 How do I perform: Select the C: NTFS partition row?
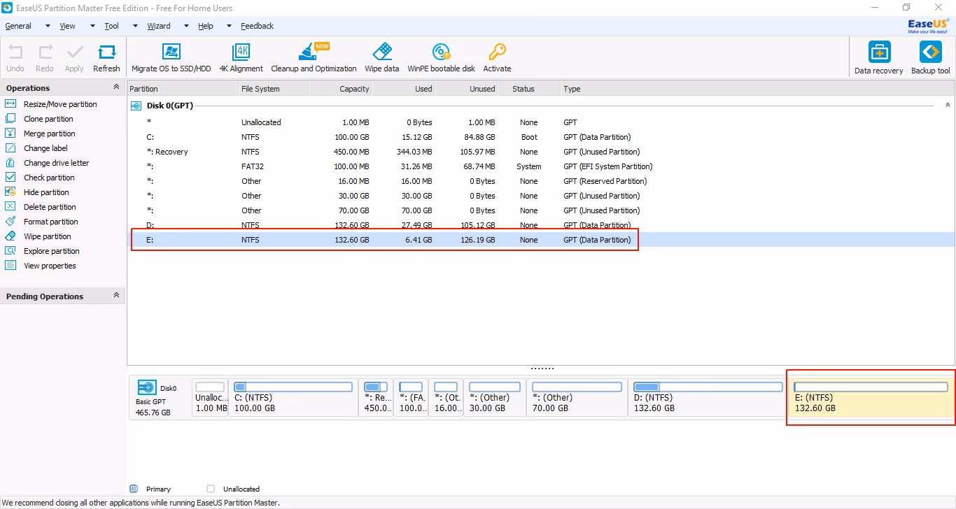(x=541, y=137)
